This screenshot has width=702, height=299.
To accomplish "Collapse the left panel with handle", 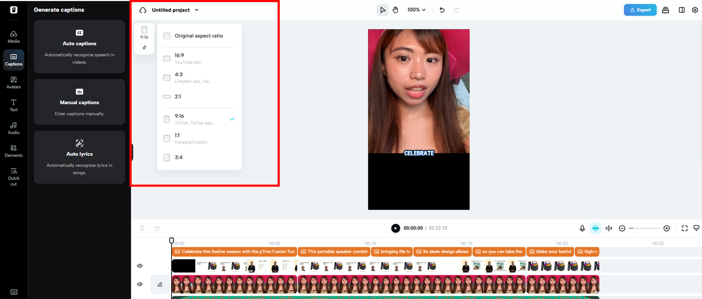I will point(132,152).
